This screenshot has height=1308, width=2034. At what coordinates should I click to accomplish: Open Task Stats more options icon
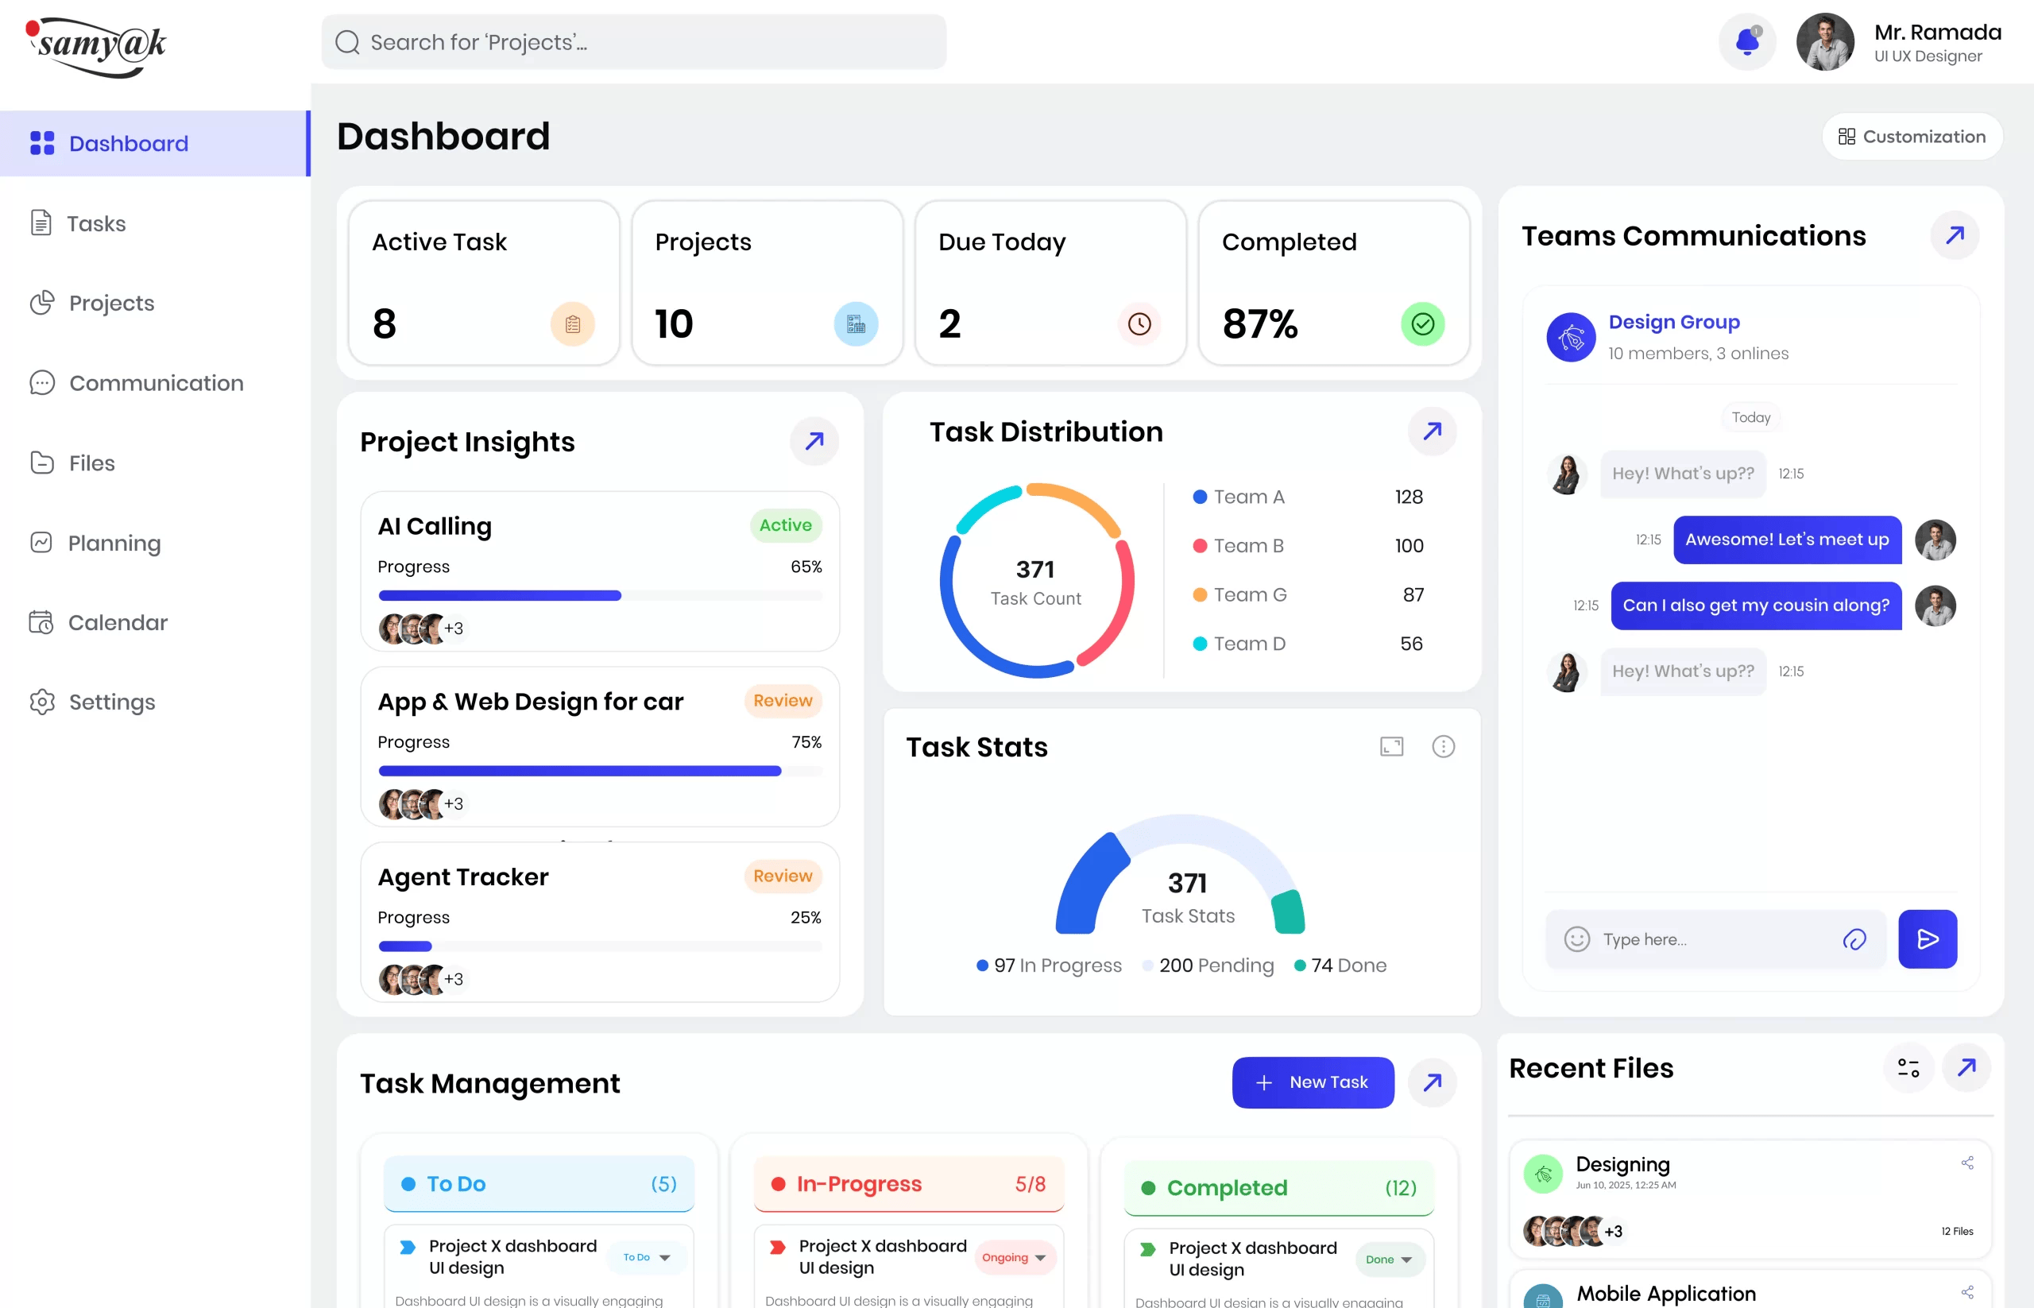[x=1443, y=747]
